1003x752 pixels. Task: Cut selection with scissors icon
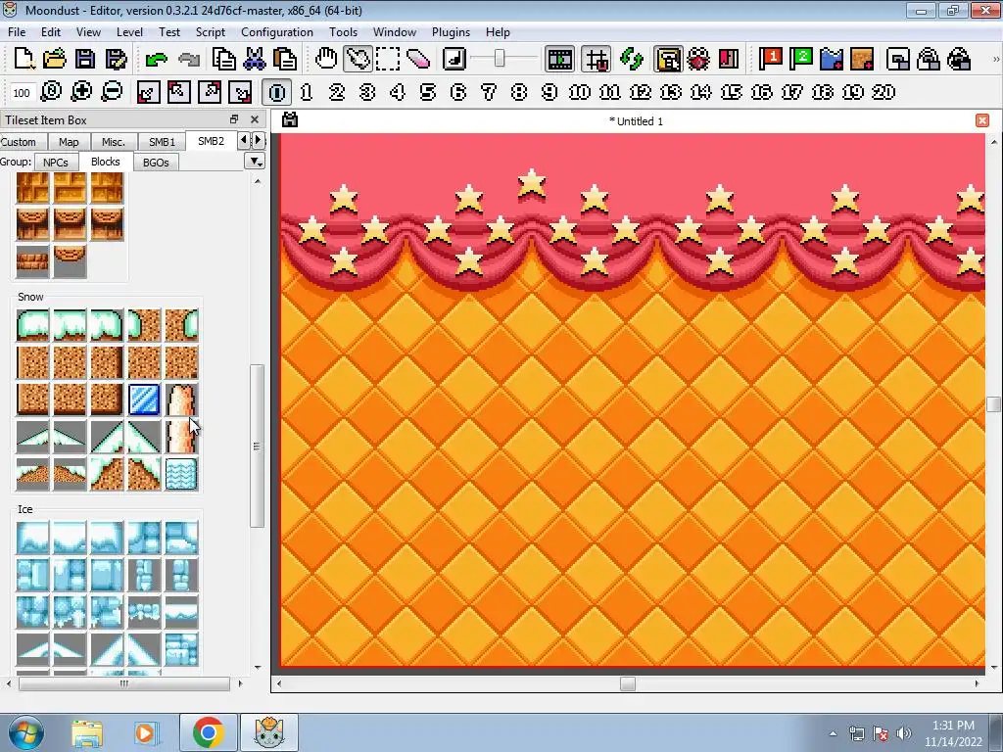(x=255, y=59)
